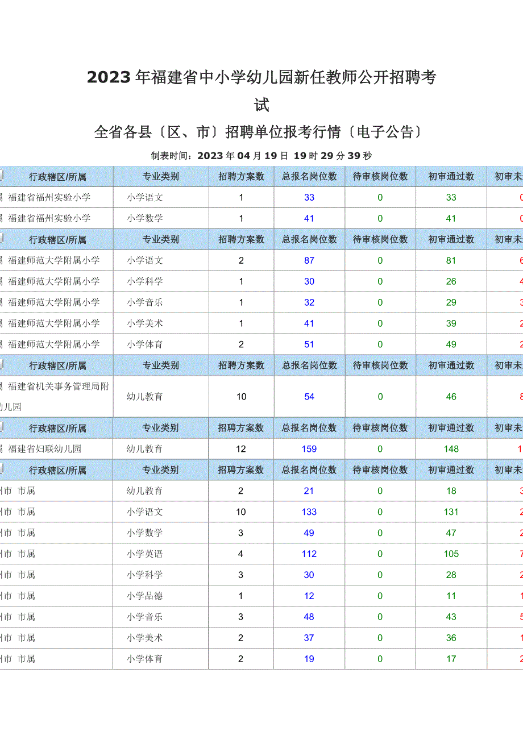Click header icon above 福建省妇联幼儿园 row
This screenshot has width=523, height=740.
2,427
